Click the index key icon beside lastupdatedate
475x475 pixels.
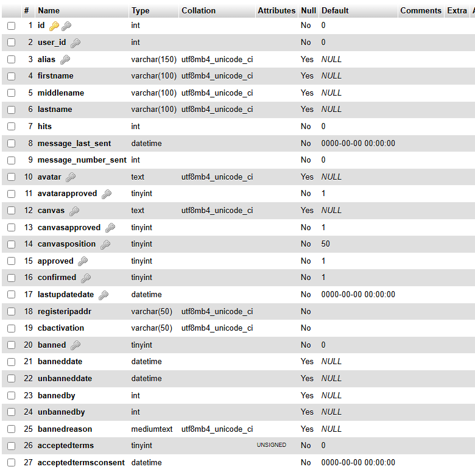click(x=104, y=295)
